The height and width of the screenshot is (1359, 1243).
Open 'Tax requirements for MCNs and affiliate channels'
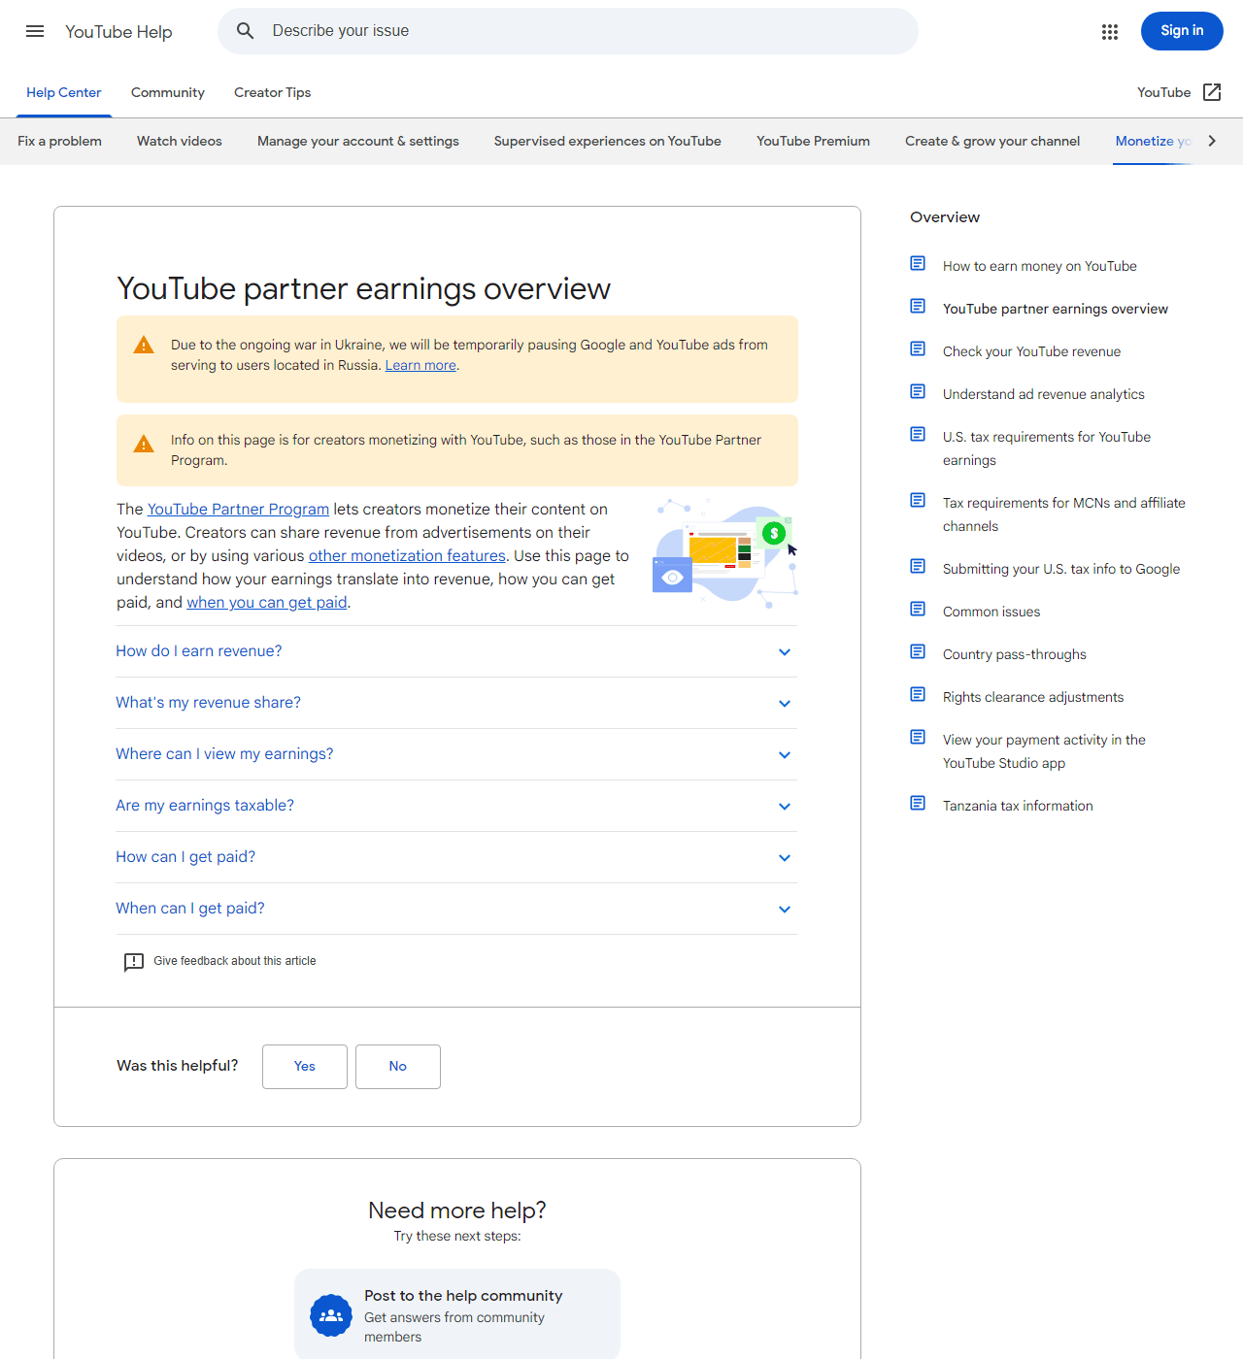pyautogui.click(x=1064, y=514)
